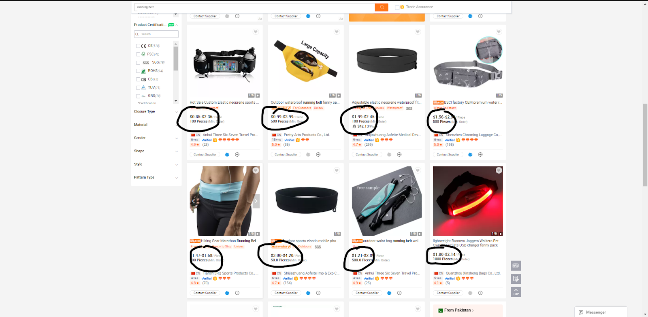Collapse the Product Certification section
The width and height of the screenshot is (648, 317).
(x=177, y=25)
